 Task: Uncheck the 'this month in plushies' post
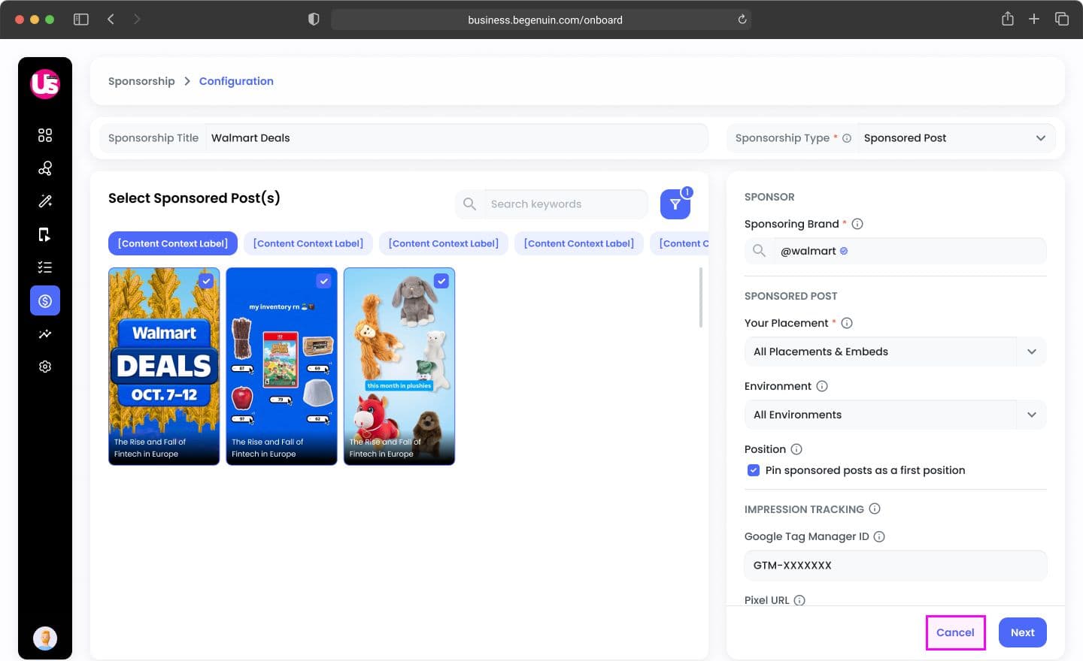click(x=441, y=281)
